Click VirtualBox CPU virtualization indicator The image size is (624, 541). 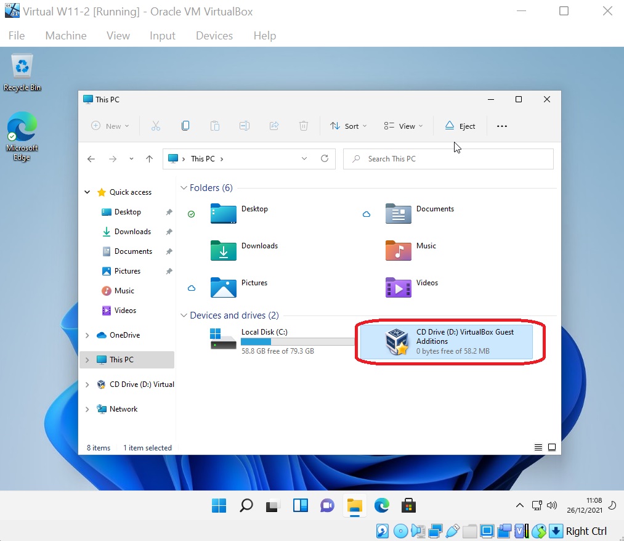521,531
